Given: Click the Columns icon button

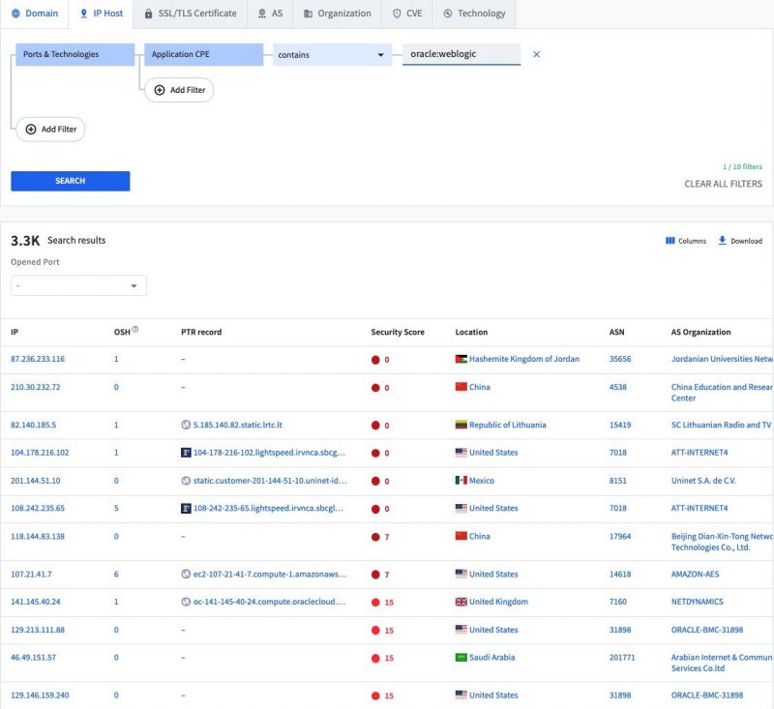Looking at the screenshot, I should pos(670,241).
